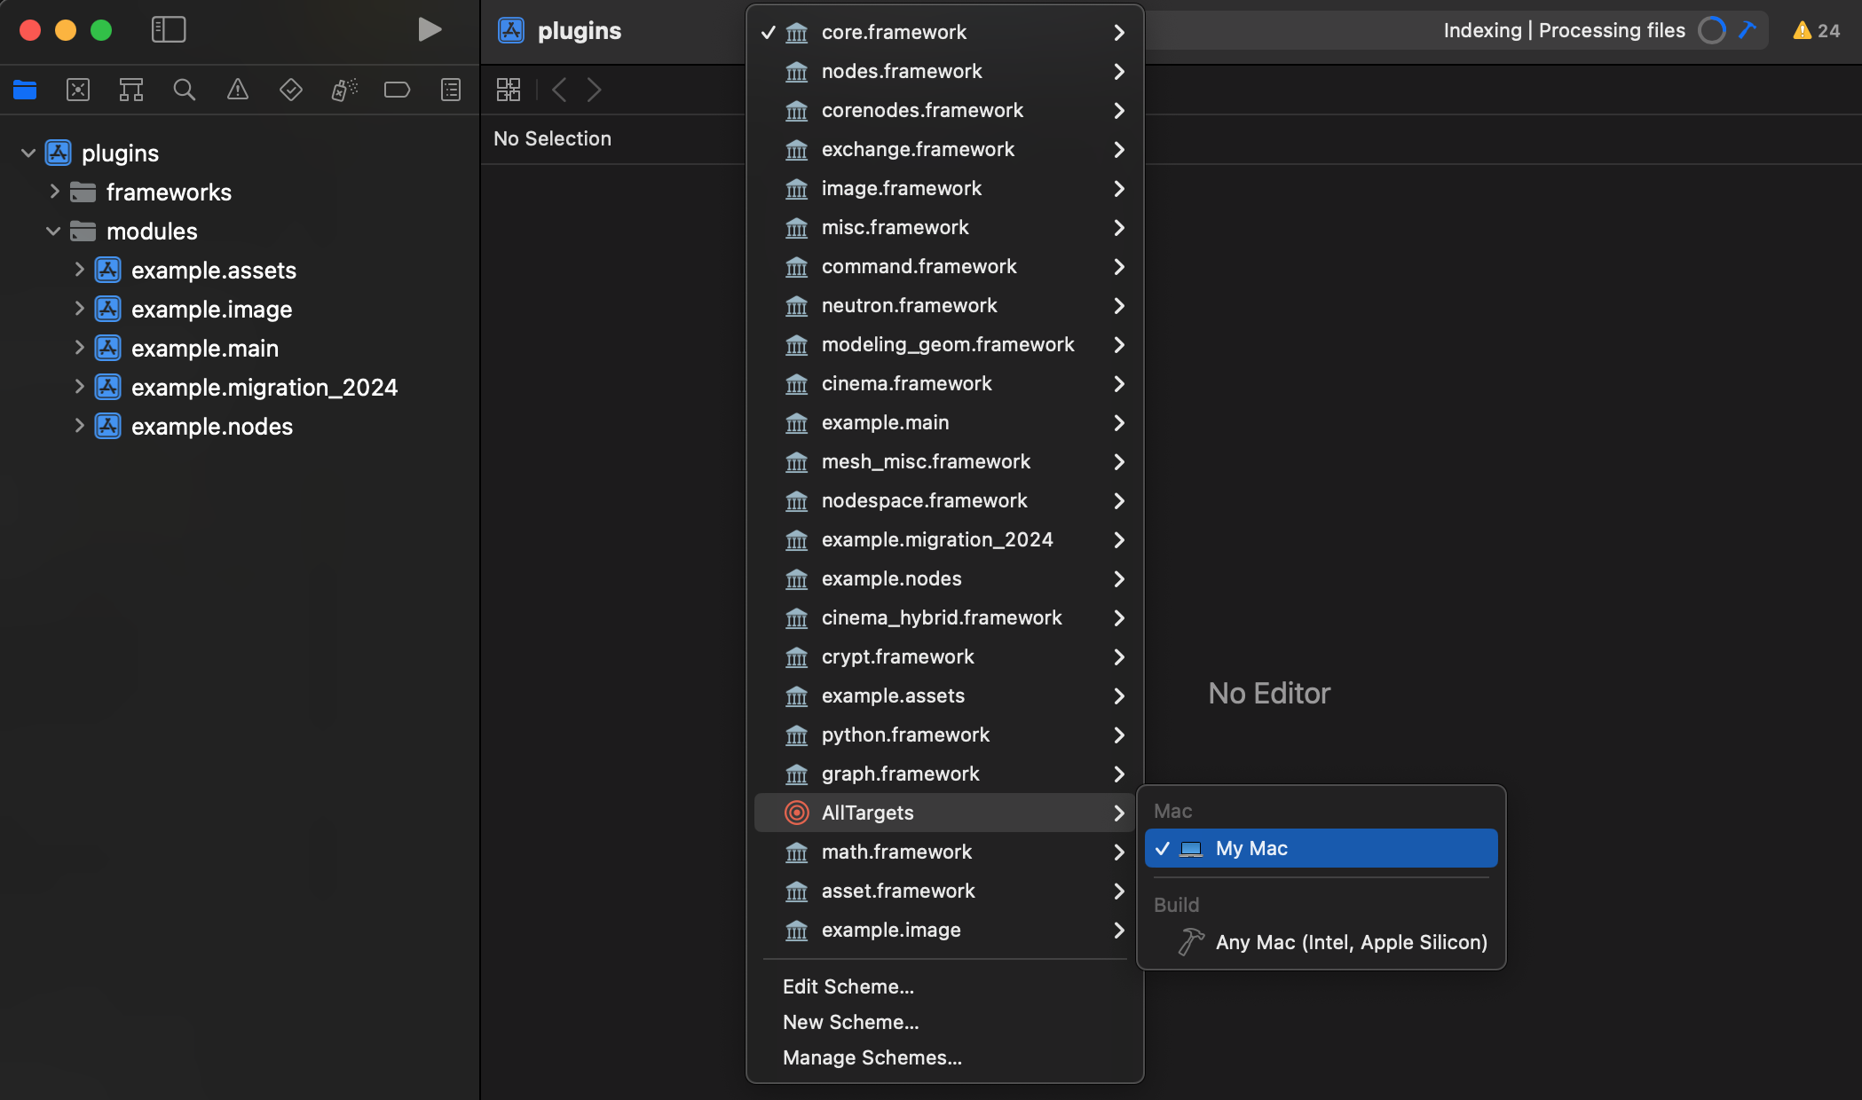Click the My Mac laptop icon
The height and width of the screenshot is (1100, 1862).
coord(1191,849)
